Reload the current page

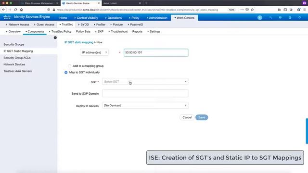coord(15,10)
